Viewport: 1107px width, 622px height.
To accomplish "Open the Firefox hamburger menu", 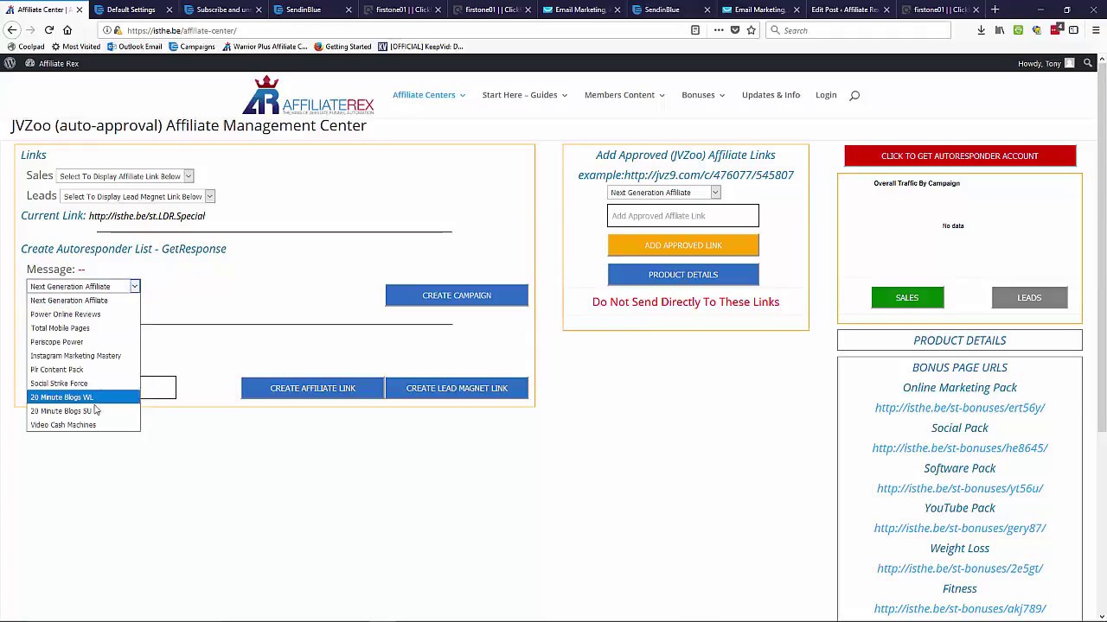I will coord(1095,30).
